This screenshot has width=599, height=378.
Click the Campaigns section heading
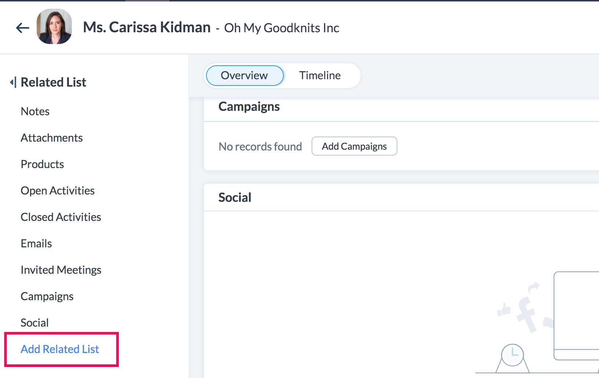[x=249, y=107]
